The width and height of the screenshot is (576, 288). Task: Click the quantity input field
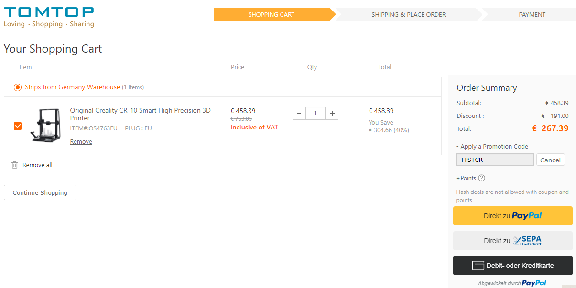point(315,113)
